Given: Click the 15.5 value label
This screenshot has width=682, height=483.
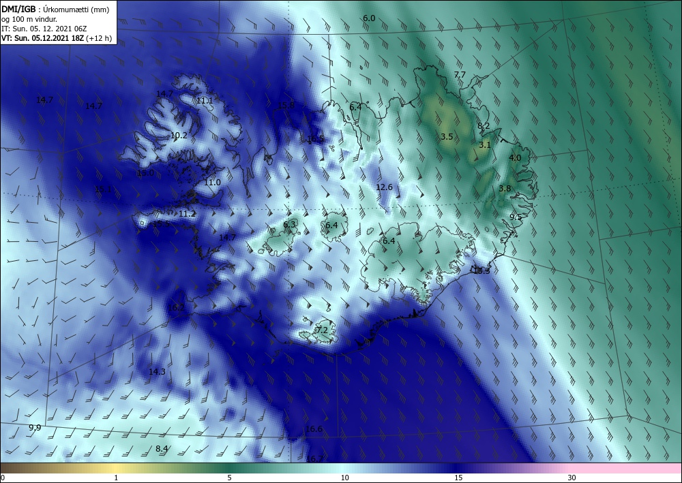Looking at the screenshot, I should click(162, 224).
